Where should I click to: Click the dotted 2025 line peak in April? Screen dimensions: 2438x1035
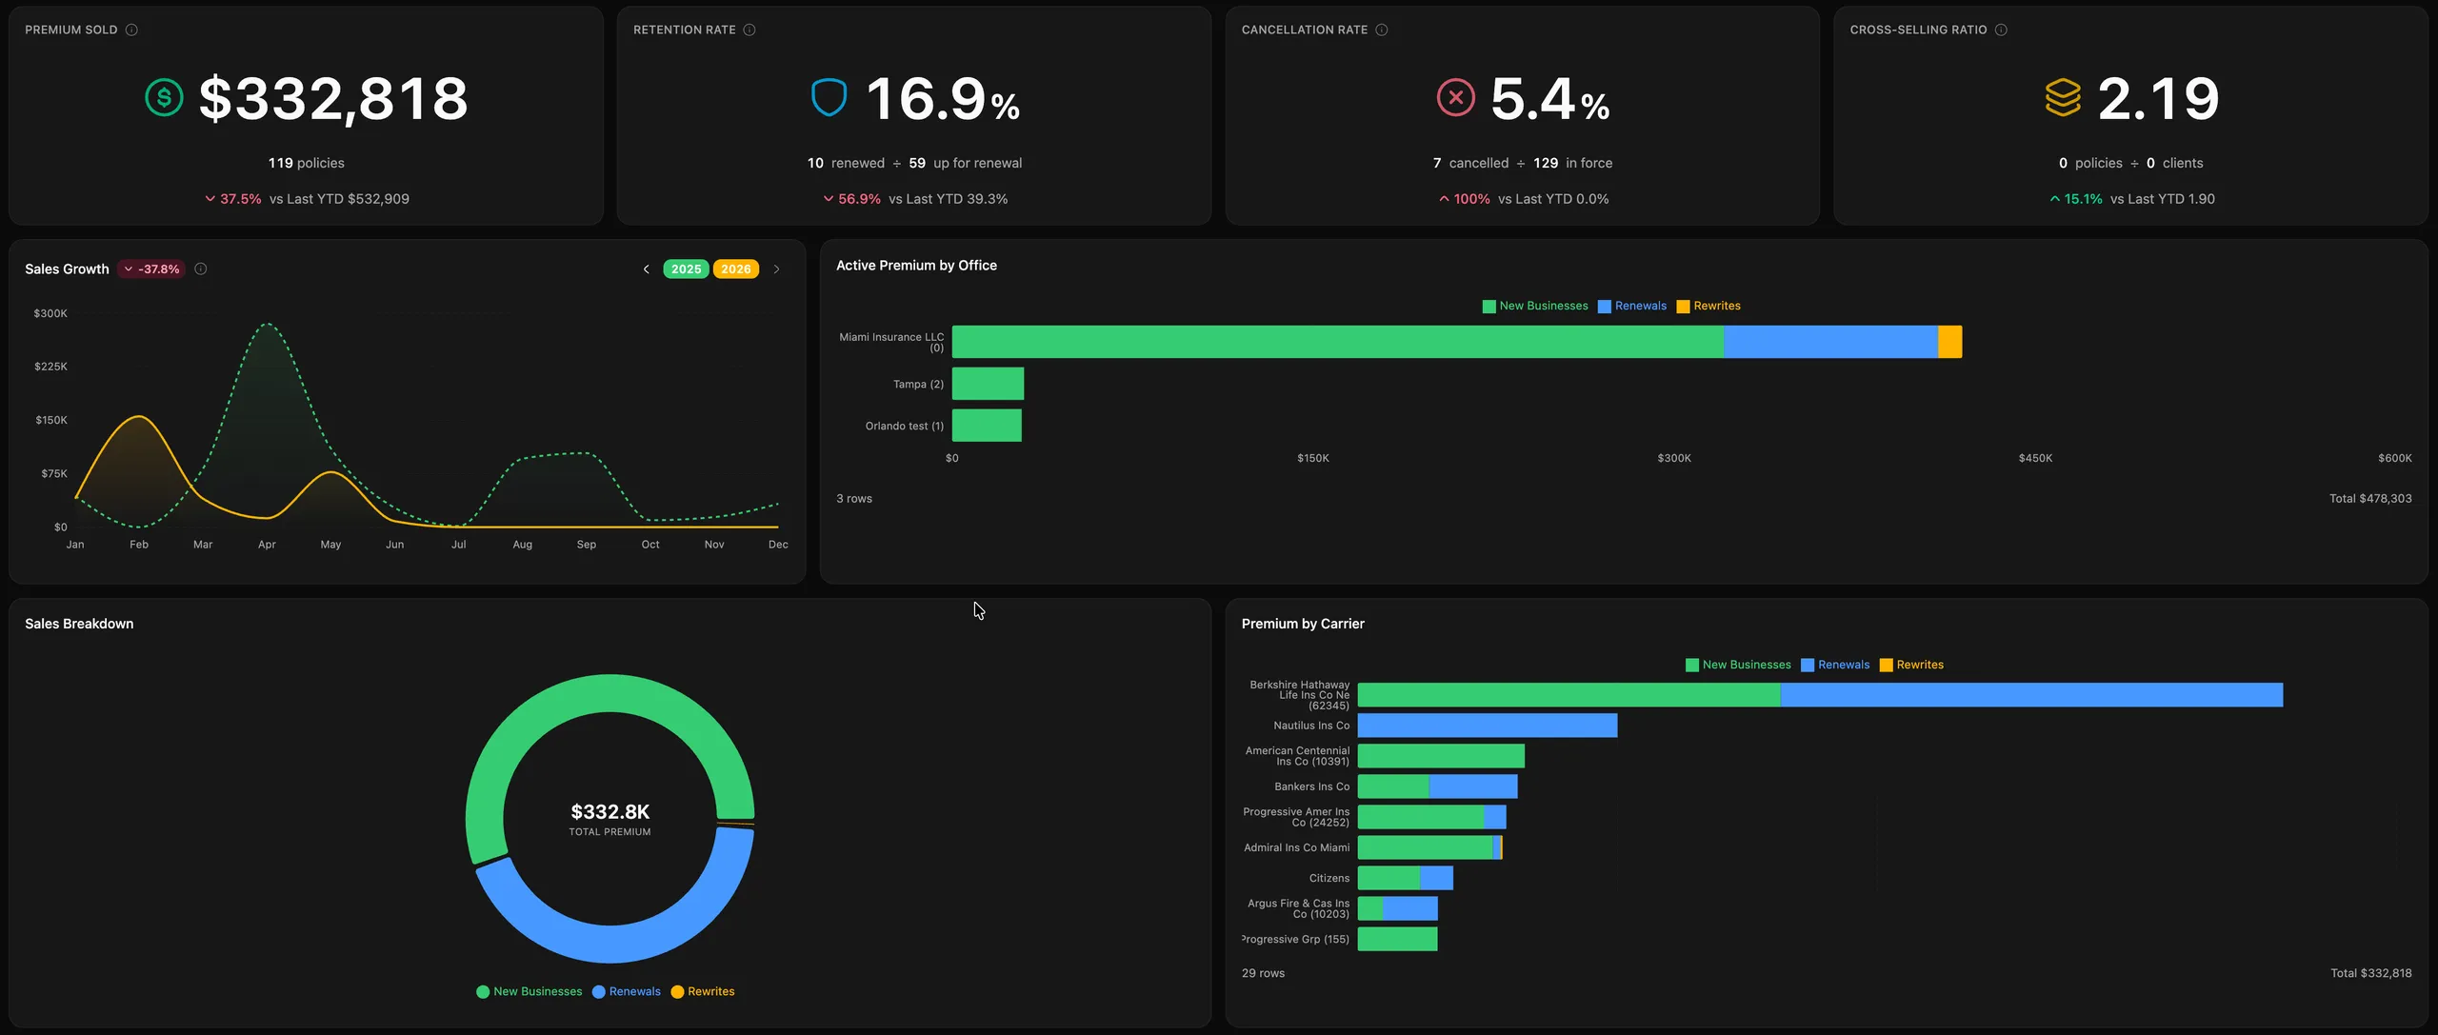click(x=268, y=325)
